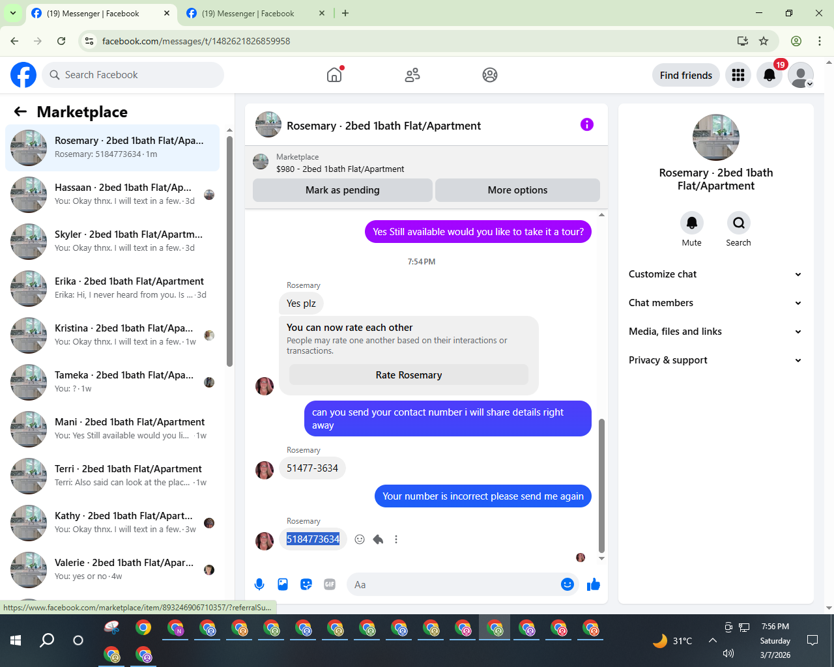Click the browser address bar URL
The image size is (834, 667).
pyautogui.click(x=196, y=41)
